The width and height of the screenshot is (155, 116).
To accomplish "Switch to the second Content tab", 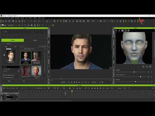I will [35, 40].
